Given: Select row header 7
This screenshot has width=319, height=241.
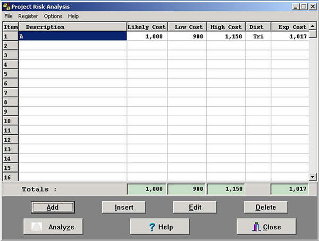Looking at the screenshot, I should tap(11, 93).
